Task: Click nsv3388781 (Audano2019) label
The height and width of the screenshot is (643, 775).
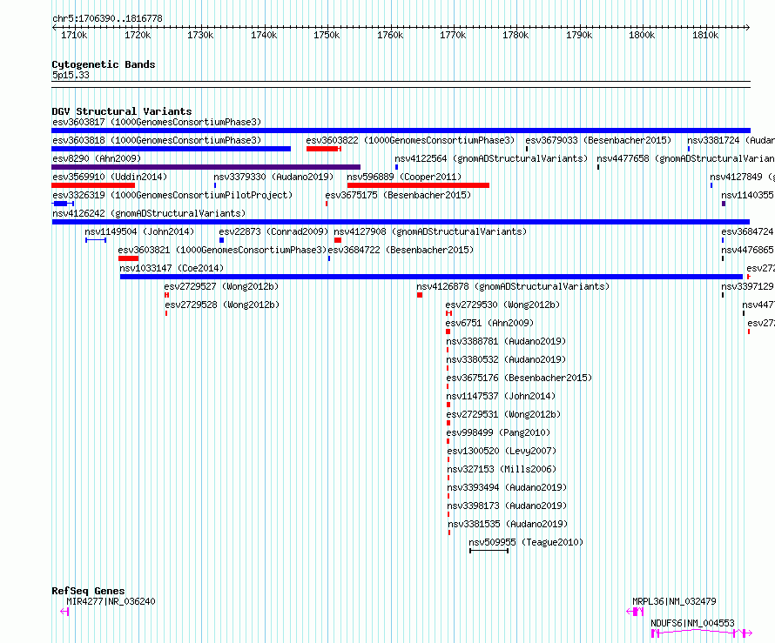Action: pos(506,341)
